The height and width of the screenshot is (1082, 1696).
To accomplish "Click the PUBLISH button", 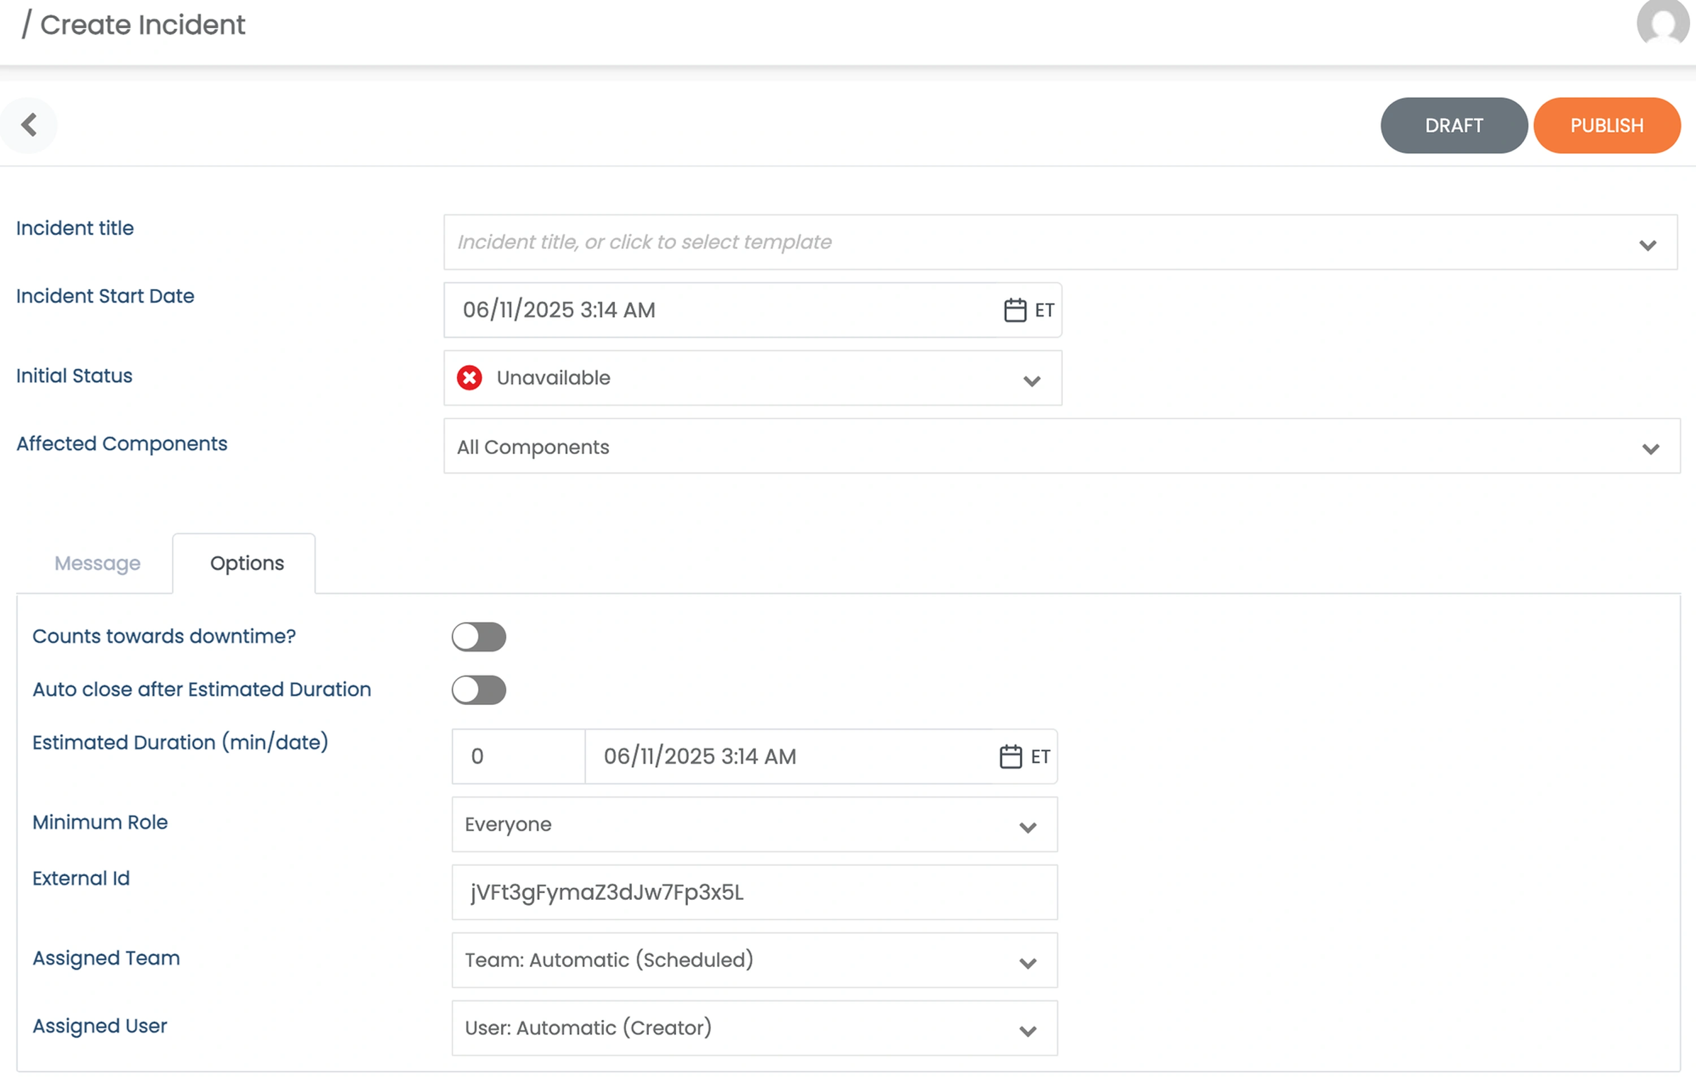I will tap(1606, 125).
